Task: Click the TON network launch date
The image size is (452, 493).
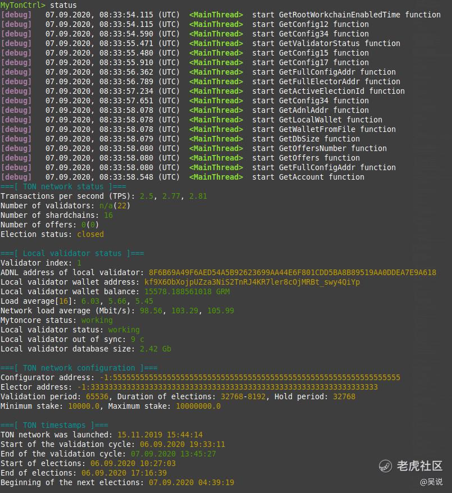Action: point(160,435)
